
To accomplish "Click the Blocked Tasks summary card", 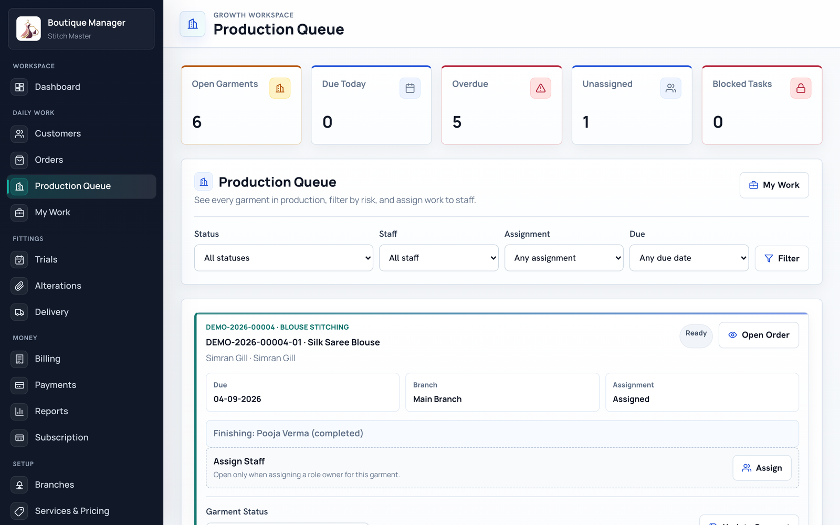I will click(x=762, y=105).
